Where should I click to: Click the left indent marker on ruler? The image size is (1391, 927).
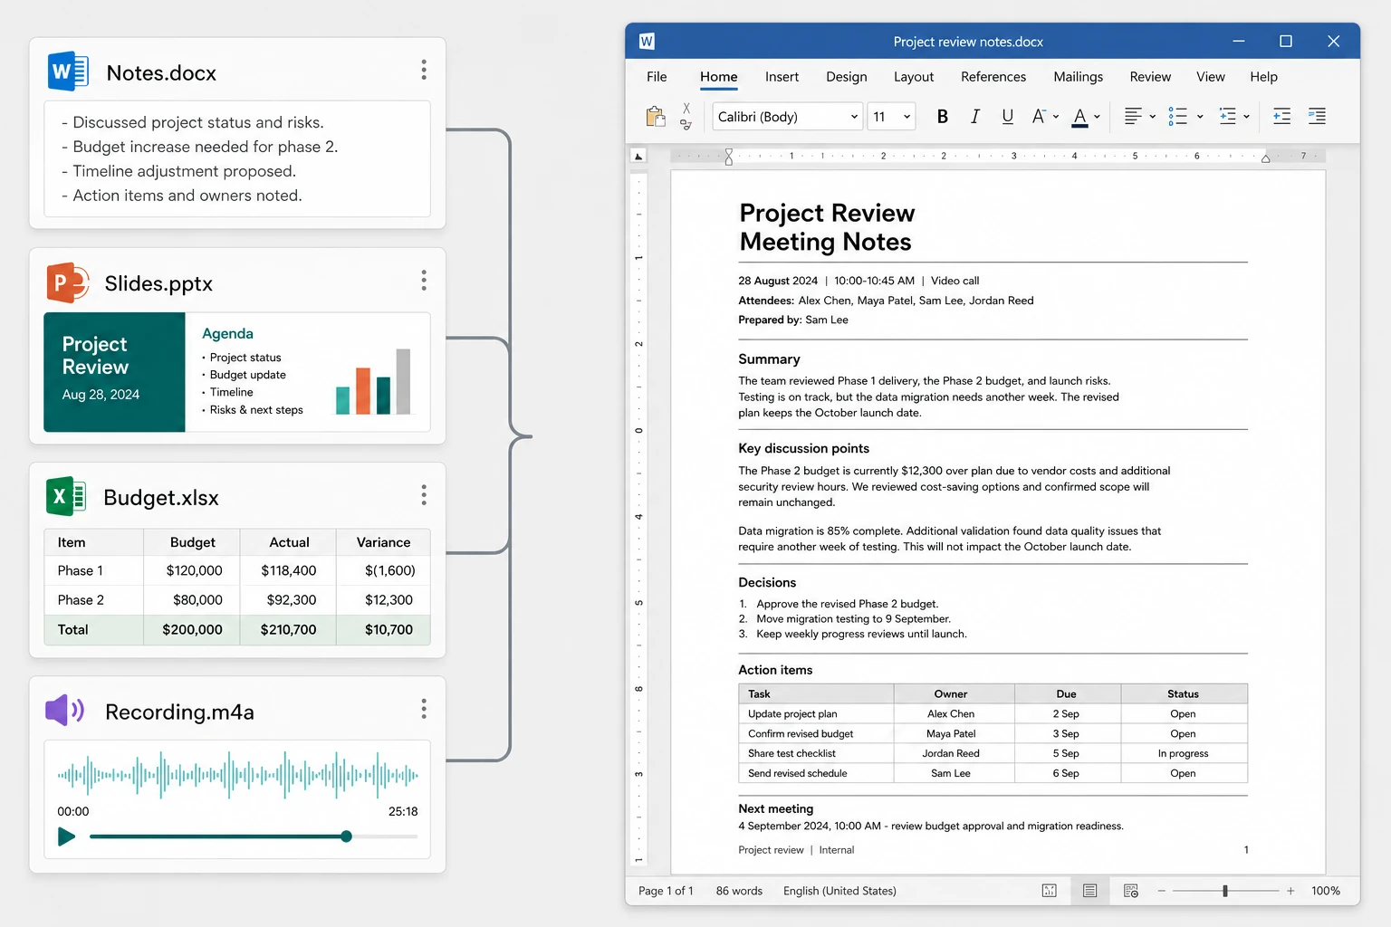(728, 157)
